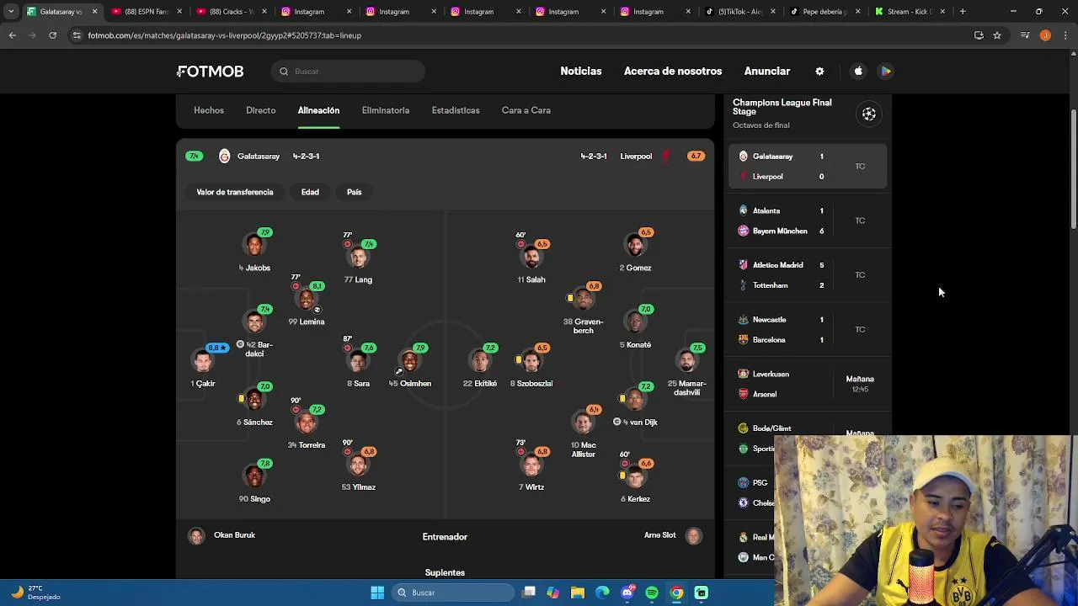Click the Windows taskbar search box
The image size is (1078, 606).
pos(453,593)
